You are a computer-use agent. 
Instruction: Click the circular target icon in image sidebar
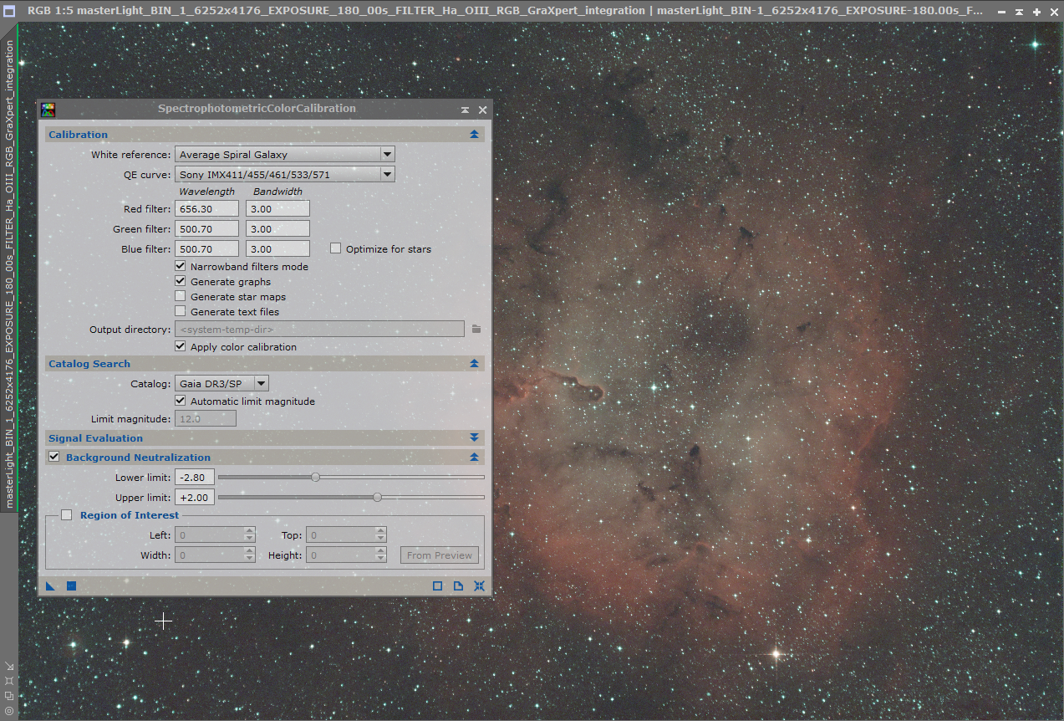pyautogui.click(x=9, y=710)
